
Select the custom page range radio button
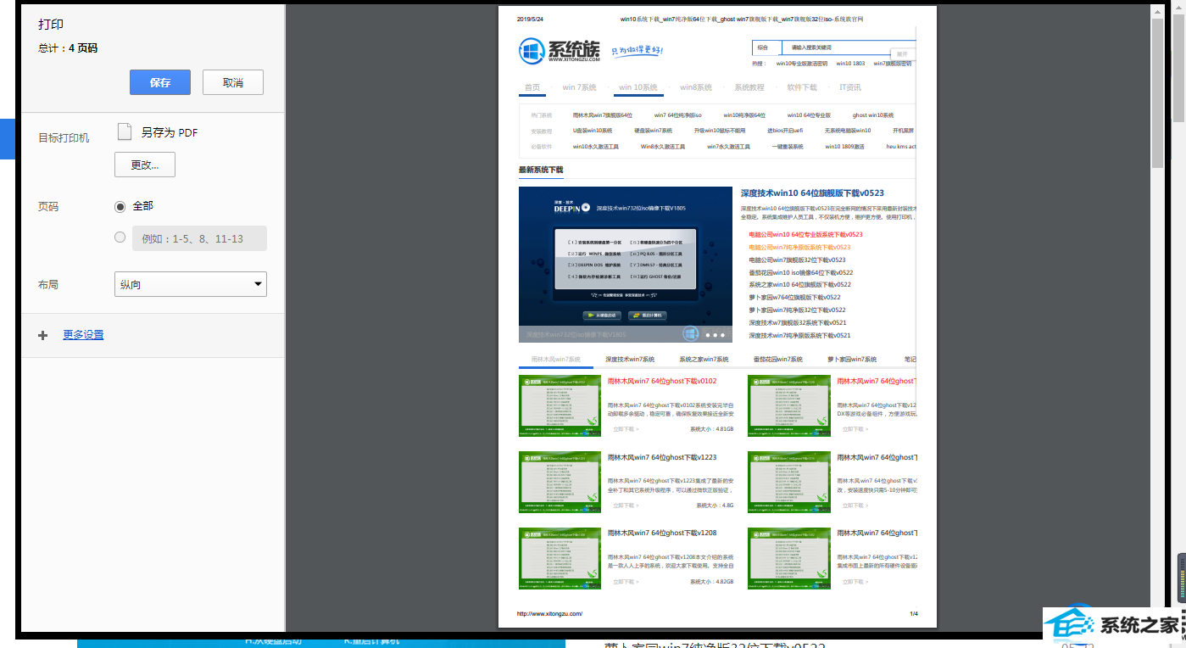120,237
